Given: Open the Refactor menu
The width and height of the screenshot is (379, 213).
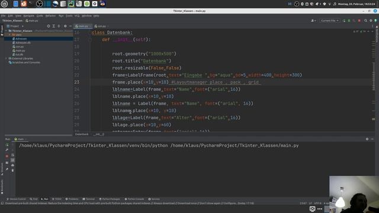Looking at the screenshot, I should point(50,16).
